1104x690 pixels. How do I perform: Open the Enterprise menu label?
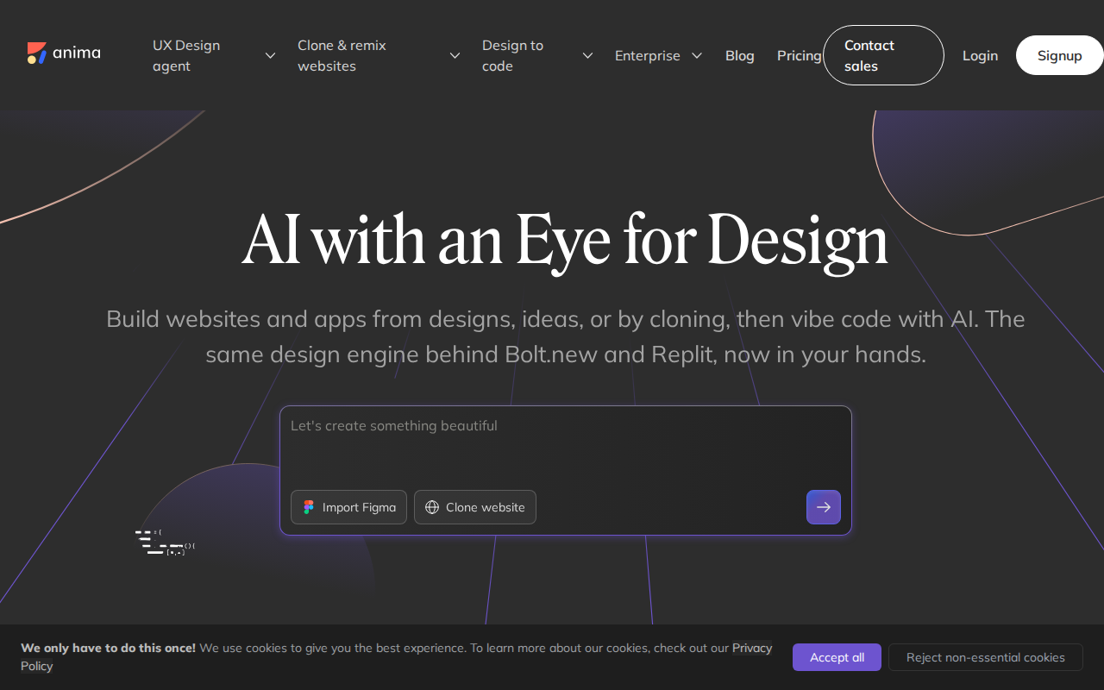(x=647, y=56)
